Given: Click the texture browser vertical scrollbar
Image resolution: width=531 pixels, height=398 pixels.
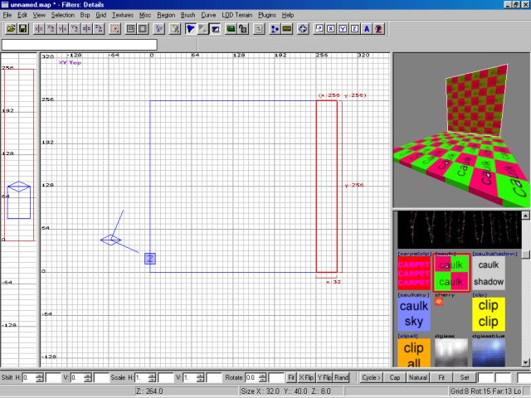Looking at the screenshot, I should click(526, 307).
